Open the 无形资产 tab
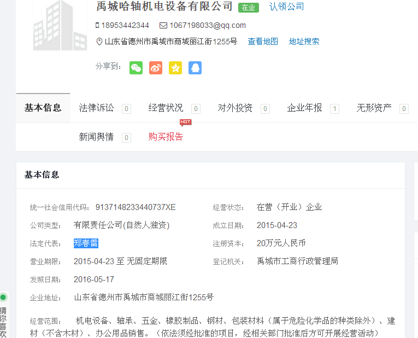Image resolution: width=418 pixels, height=338 pixels. pos(374,108)
